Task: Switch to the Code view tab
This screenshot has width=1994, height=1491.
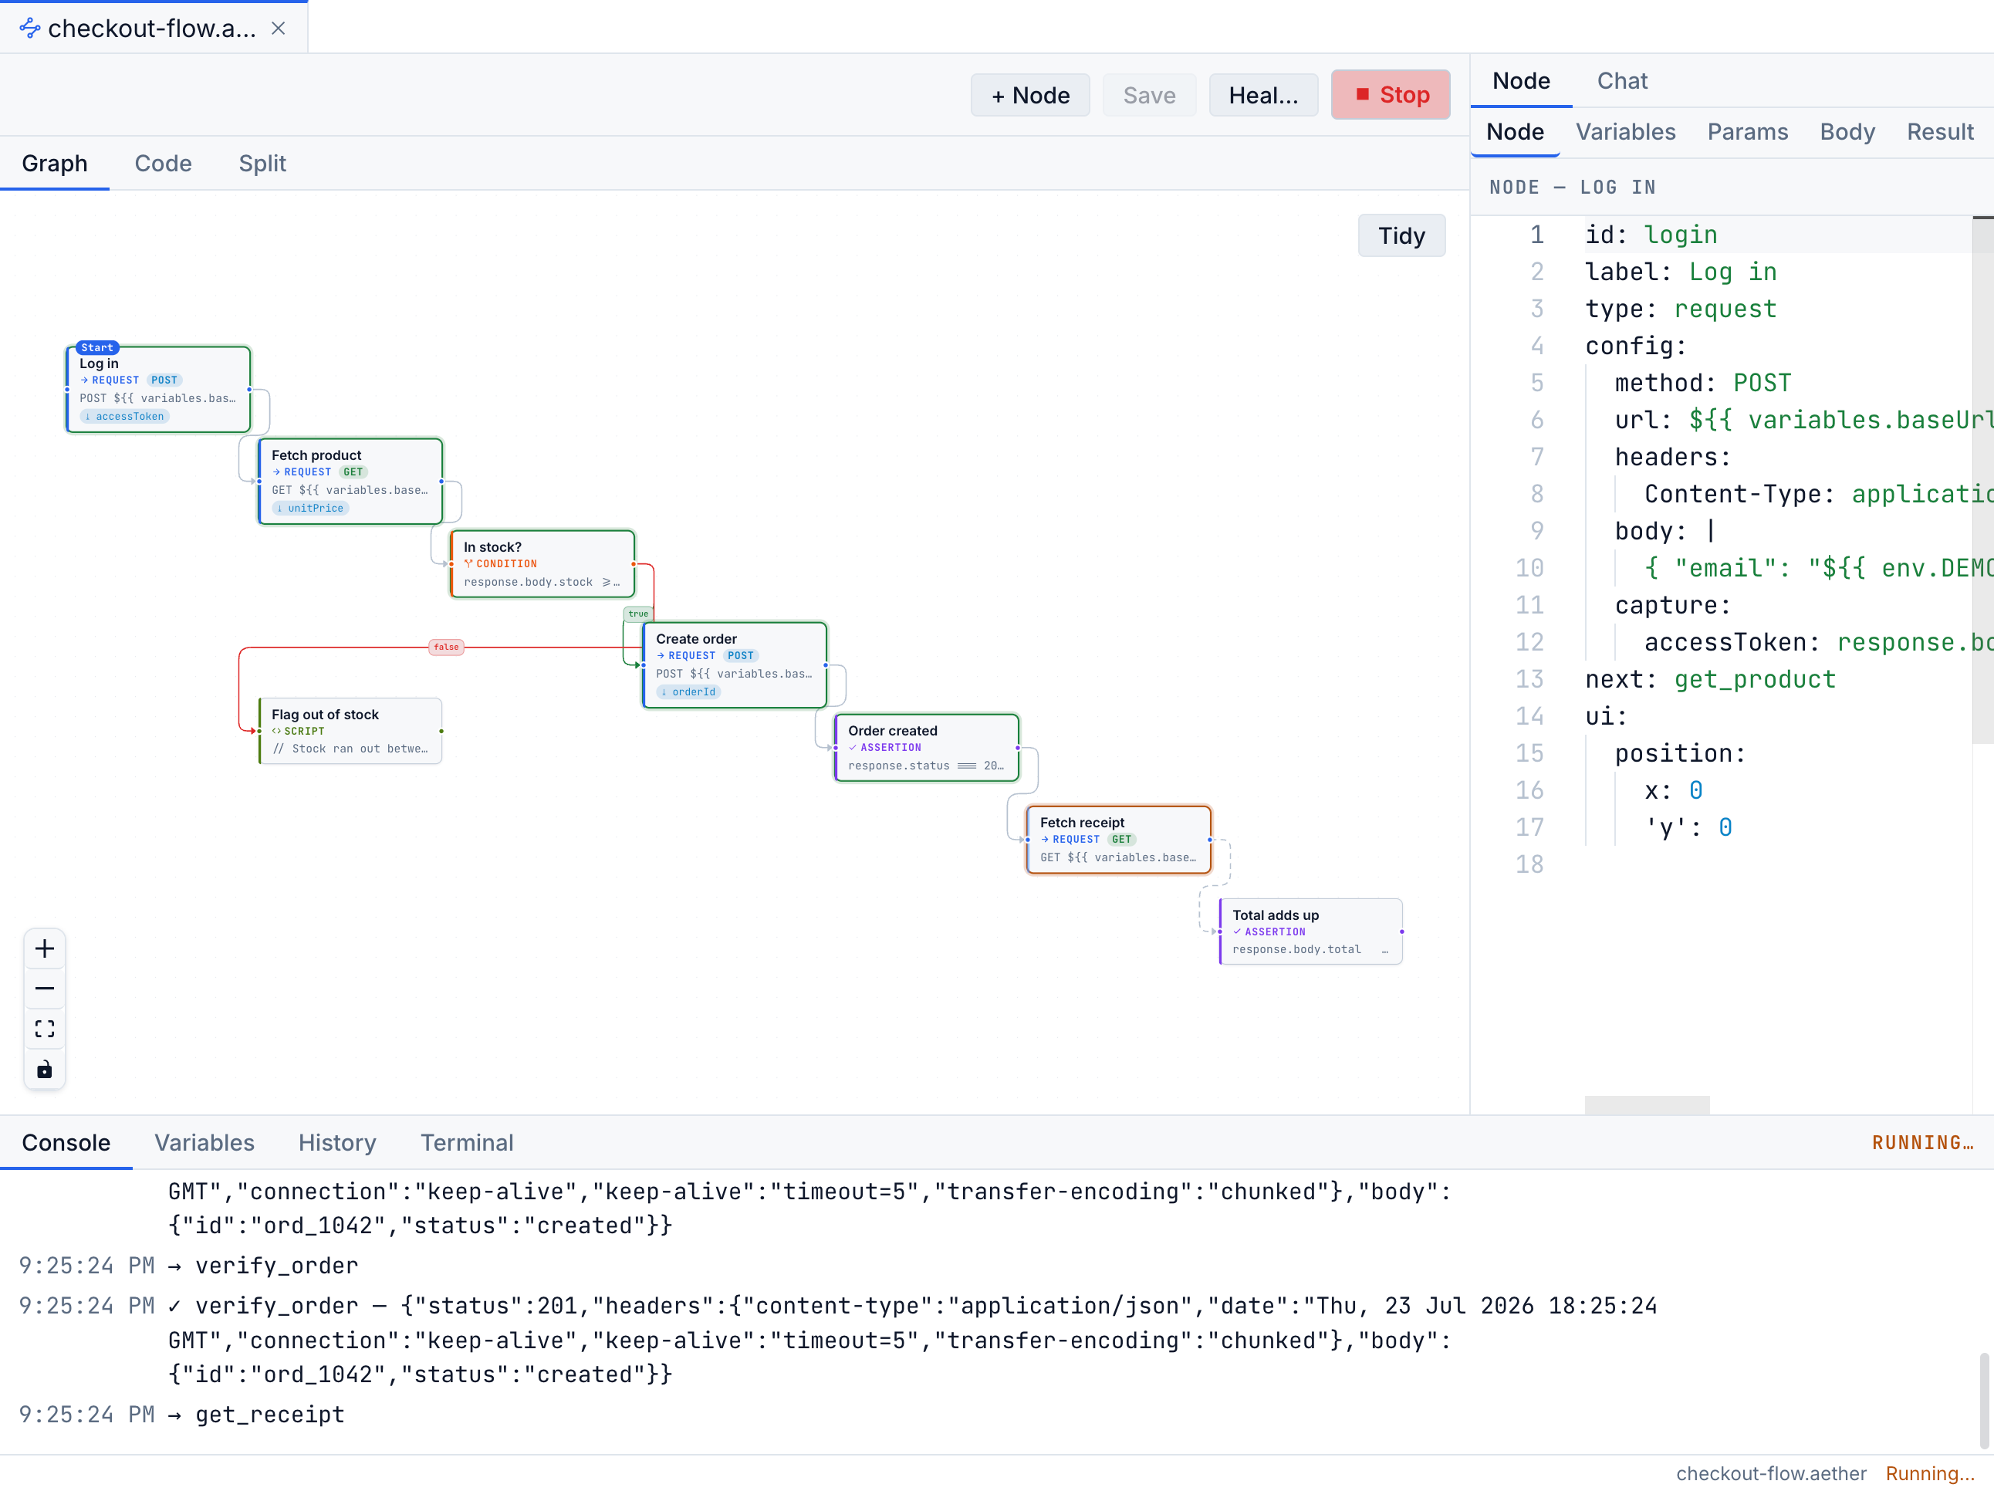Action: [x=163, y=163]
